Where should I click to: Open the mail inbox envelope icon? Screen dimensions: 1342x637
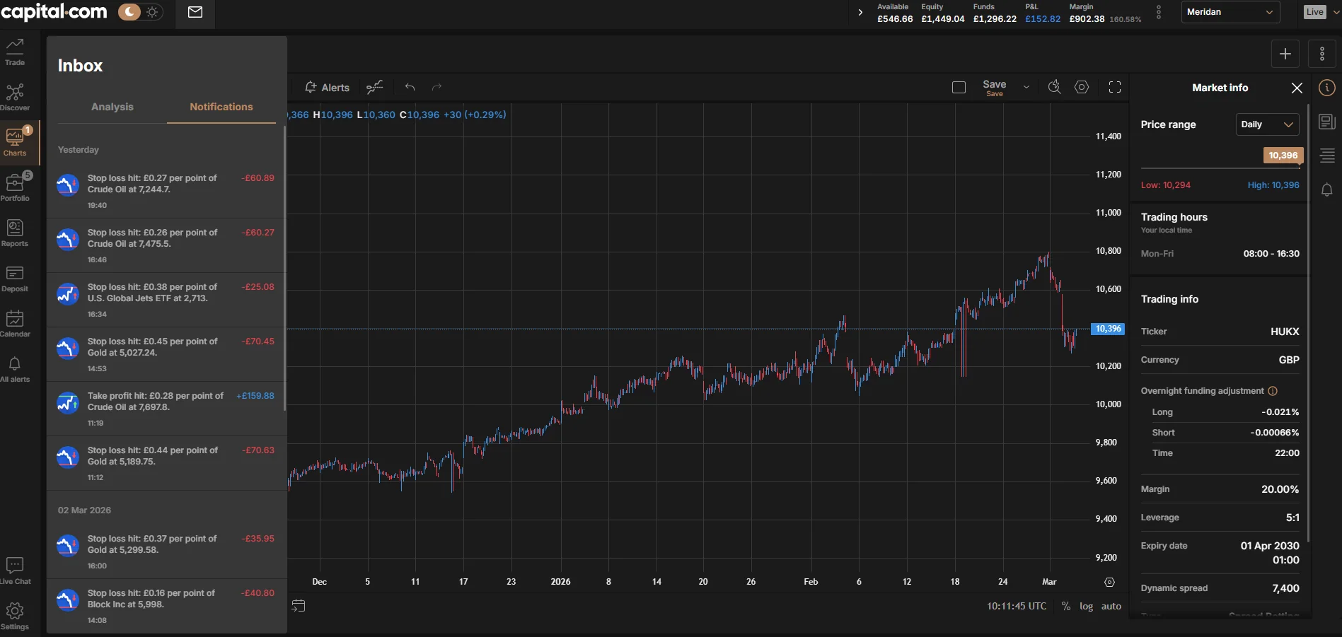coord(195,12)
